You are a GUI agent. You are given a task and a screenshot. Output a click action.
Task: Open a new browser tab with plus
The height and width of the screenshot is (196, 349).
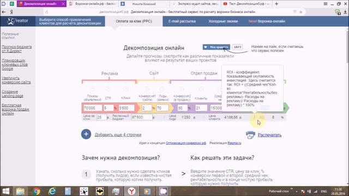(276, 4)
